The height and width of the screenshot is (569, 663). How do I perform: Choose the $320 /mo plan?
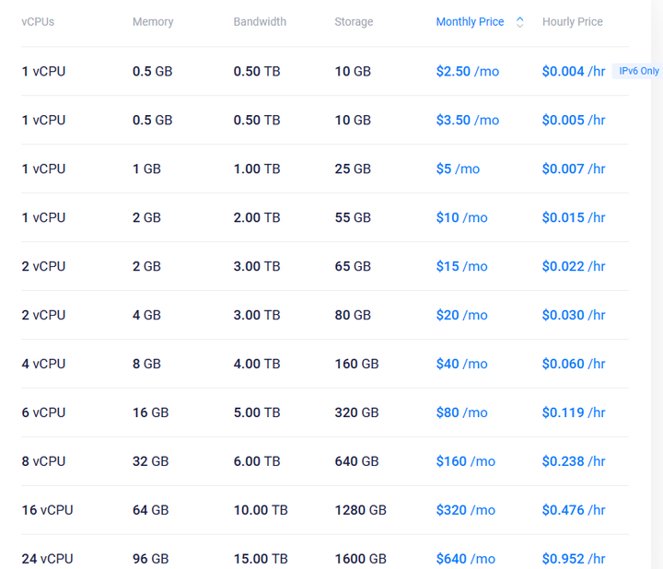pos(466,510)
